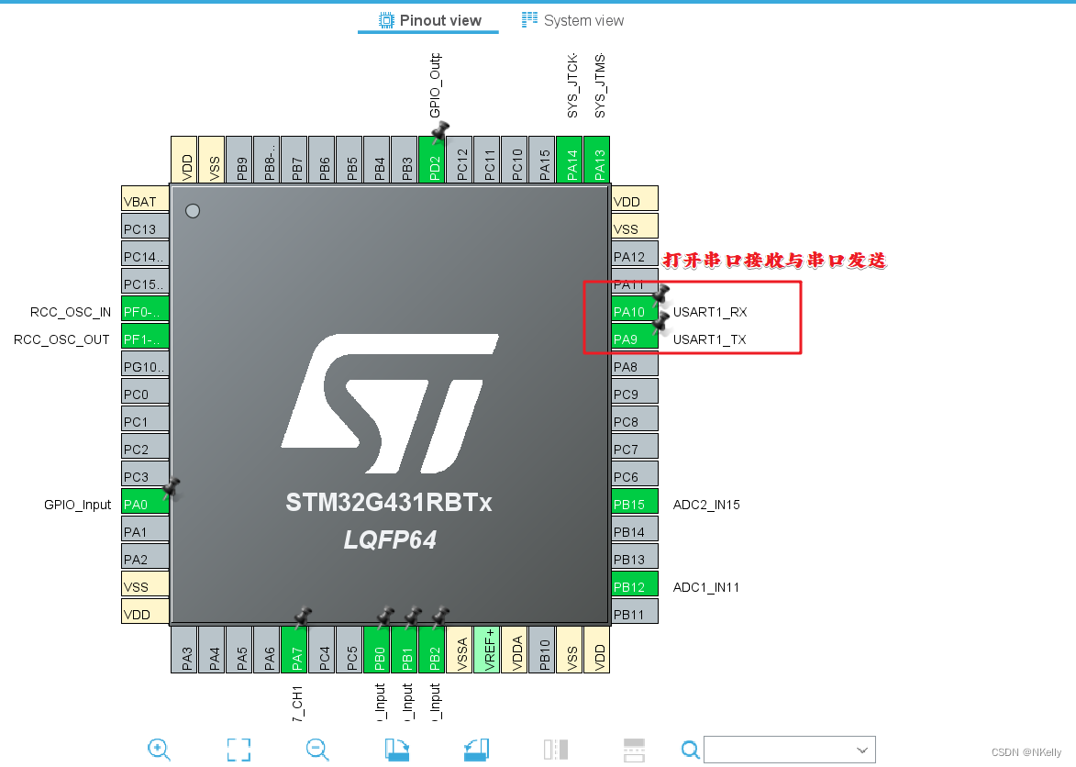Click the ADC1_IN11 signal label
Image resolution: width=1076 pixels, height=767 pixels.
click(706, 587)
